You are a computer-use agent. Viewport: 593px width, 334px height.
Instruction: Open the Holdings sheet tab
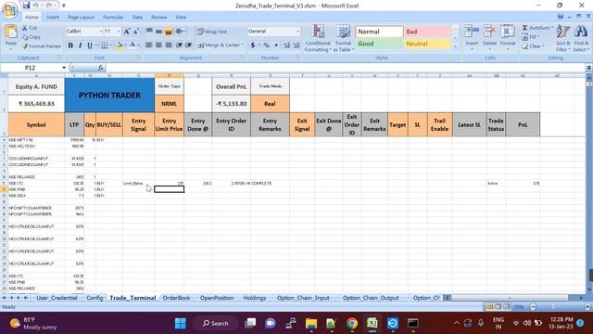(x=255, y=298)
